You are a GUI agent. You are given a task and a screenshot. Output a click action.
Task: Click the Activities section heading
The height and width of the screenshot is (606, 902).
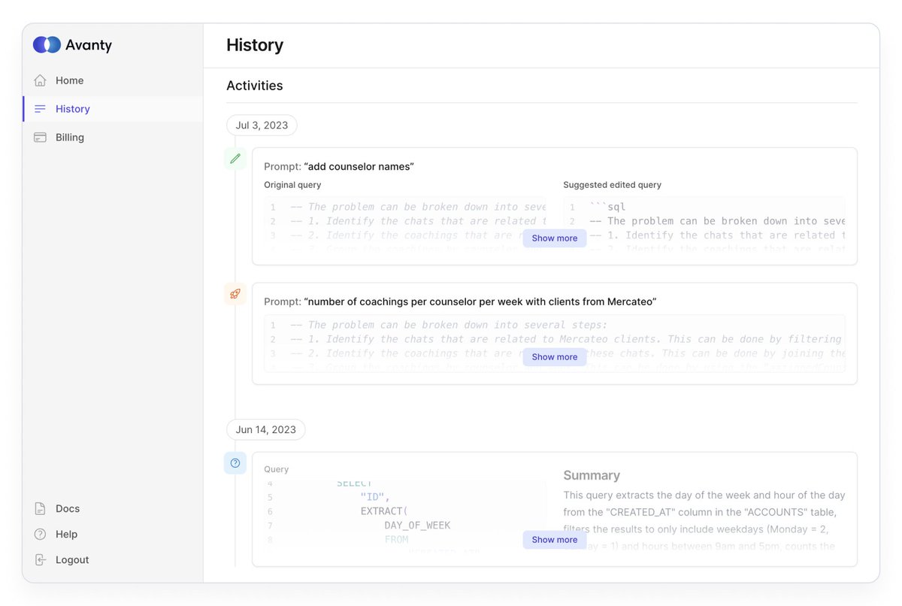(x=255, y=86)
